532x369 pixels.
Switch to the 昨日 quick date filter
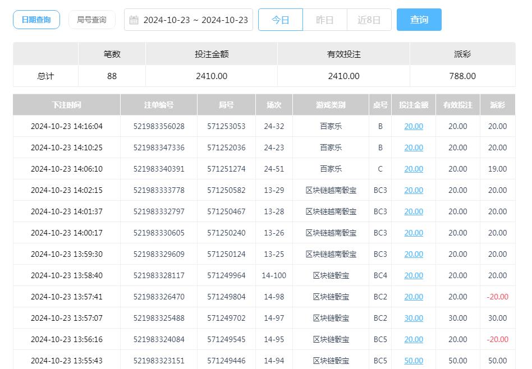point(324,19)
